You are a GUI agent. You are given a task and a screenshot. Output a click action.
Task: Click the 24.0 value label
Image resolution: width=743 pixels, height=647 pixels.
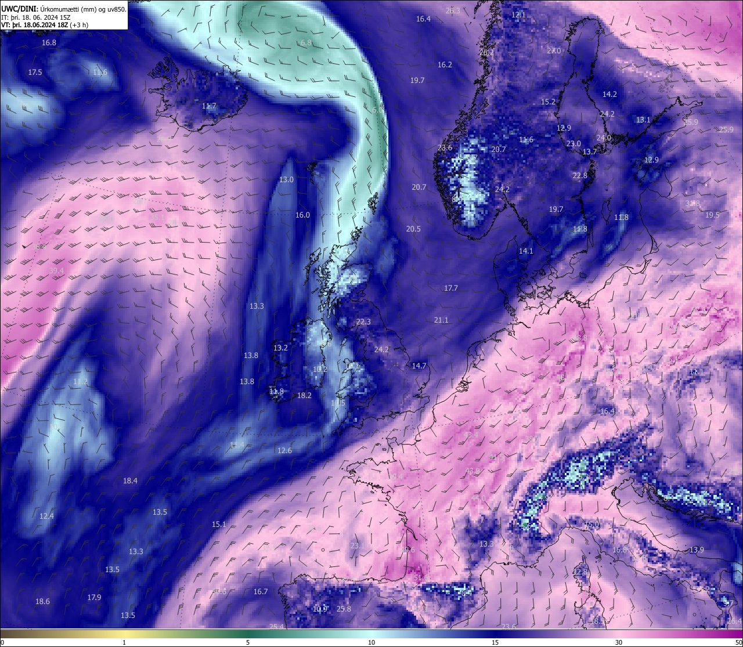point(604,138)
